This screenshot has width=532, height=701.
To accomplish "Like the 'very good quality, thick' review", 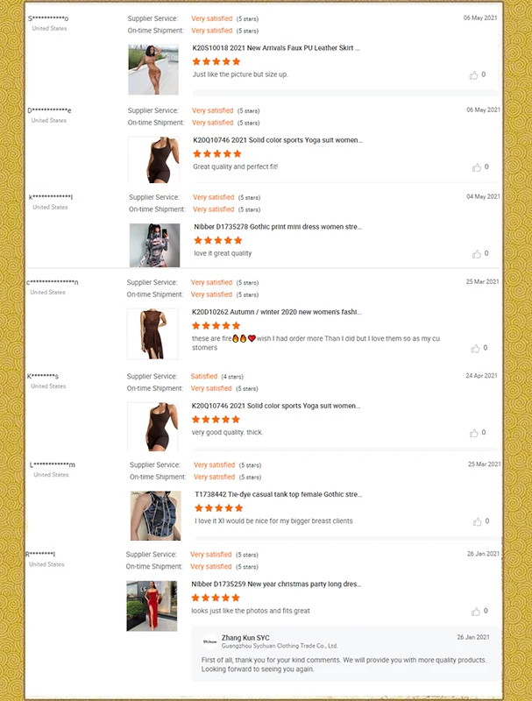I will point(474,433).
